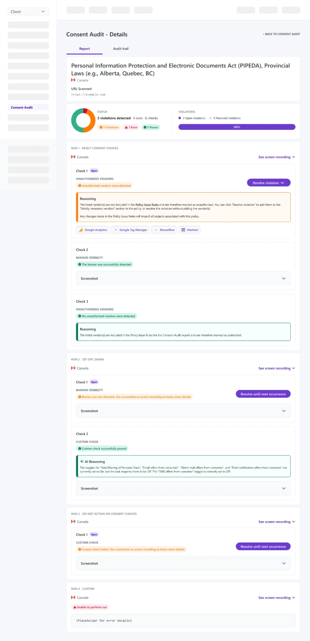Click Unable to perform run error badge
This screenshot has height=641, width=310.
pos(90,607)
